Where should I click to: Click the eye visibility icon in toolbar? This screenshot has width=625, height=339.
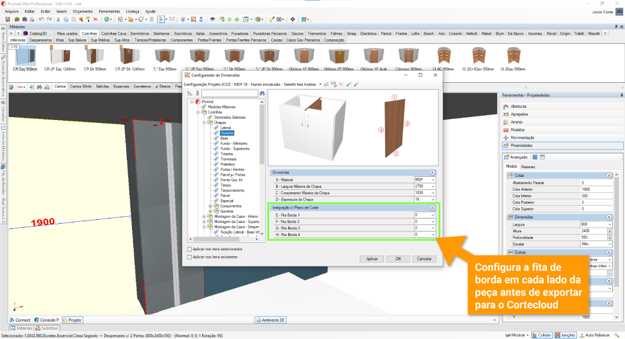[x=212, y=19]
